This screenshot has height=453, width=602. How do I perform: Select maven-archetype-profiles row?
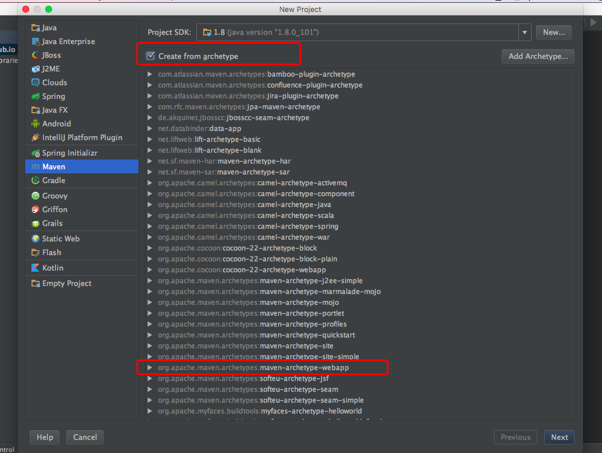point(360,324)
